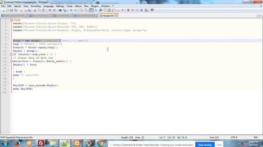263x147 pixels.
Task: Click the Open file toolbar icon
Action: pyautogui.click(x=7, y=10)
